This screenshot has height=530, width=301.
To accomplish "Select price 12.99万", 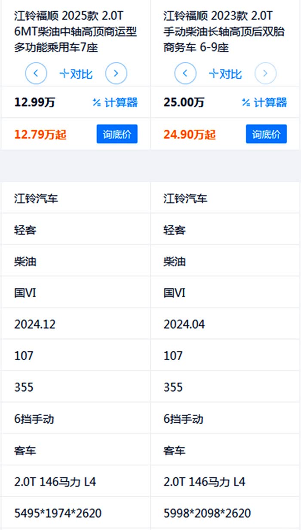I will pos(34,103).
